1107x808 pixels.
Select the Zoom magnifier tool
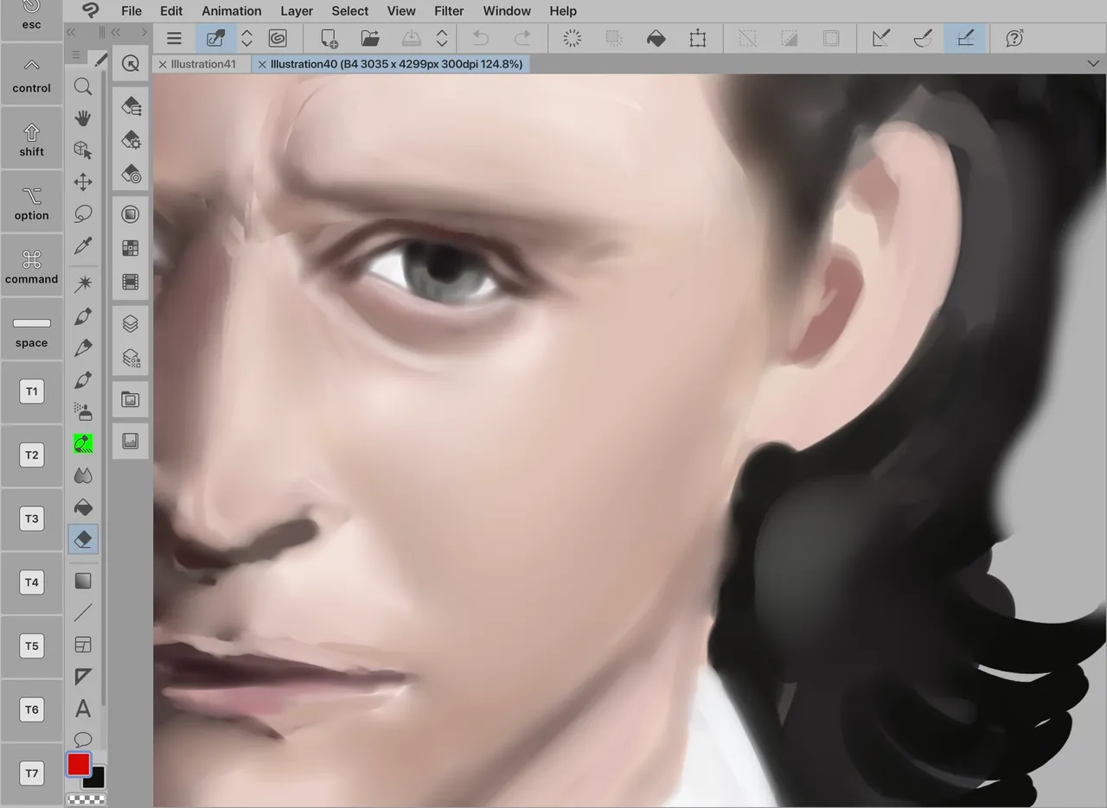83,86
